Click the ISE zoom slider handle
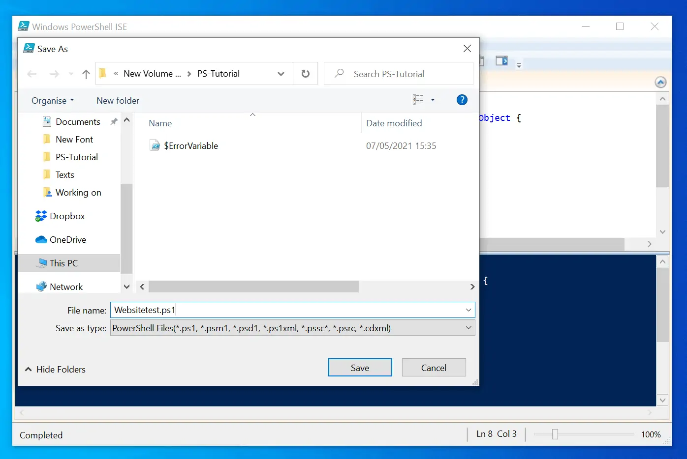The height and width of the screenshot is (459, 687). click(x=555, y=434)
